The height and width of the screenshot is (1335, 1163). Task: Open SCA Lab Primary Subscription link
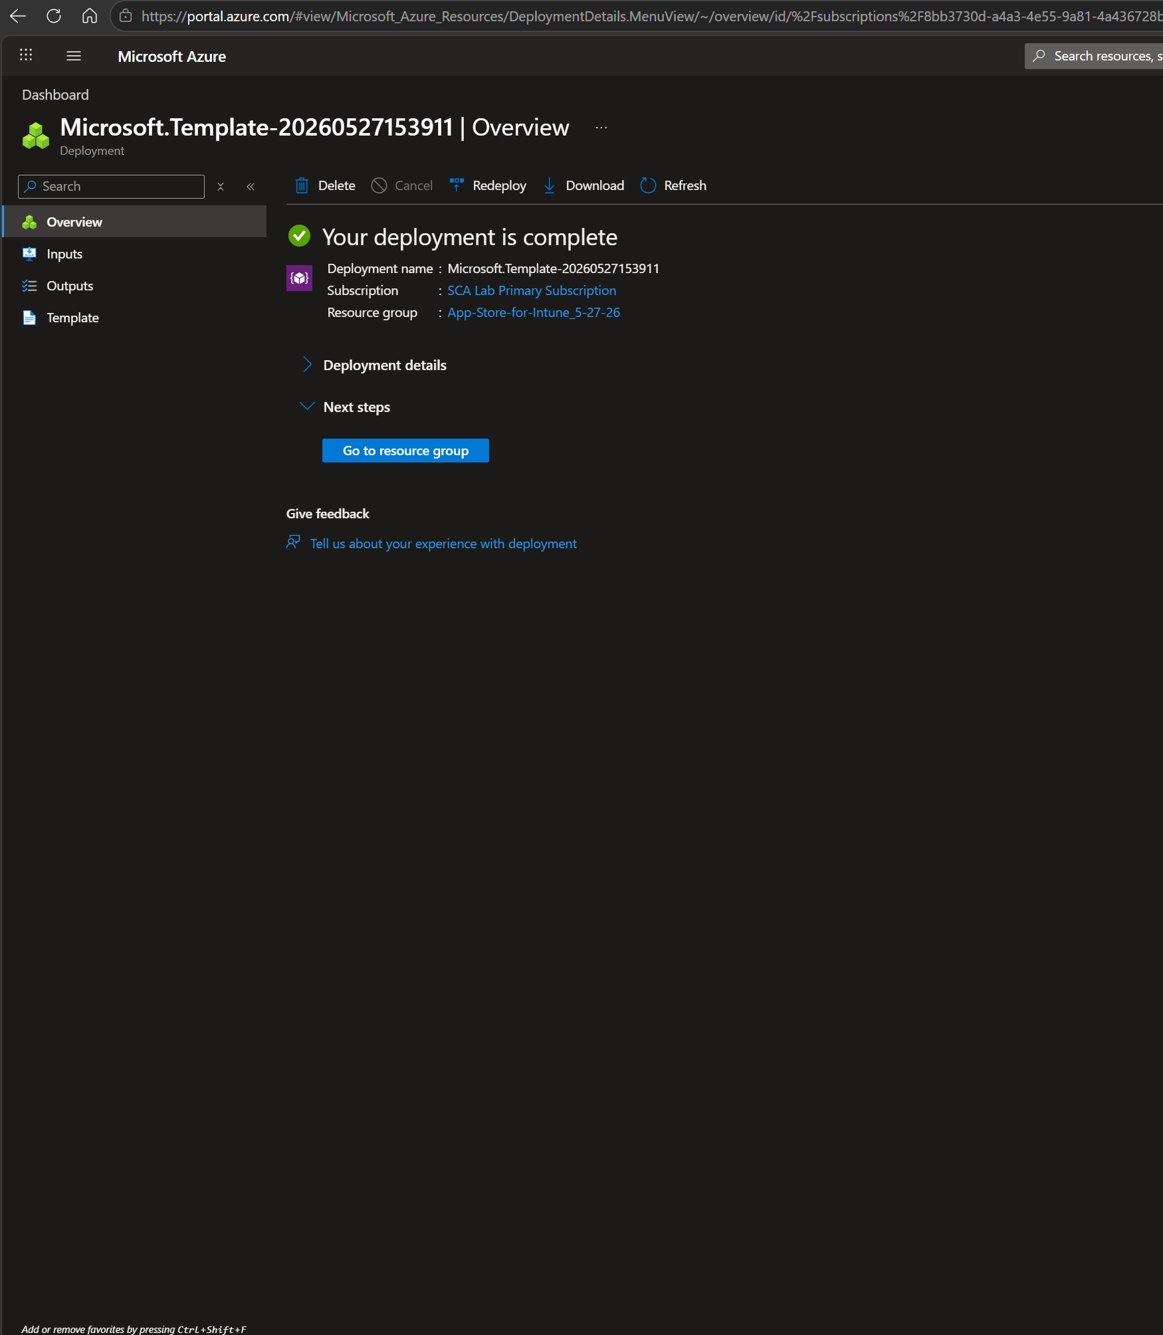(x=532, y=290)
